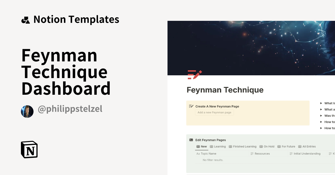Expand the 'Was th...' disclosure triangle

321,116
